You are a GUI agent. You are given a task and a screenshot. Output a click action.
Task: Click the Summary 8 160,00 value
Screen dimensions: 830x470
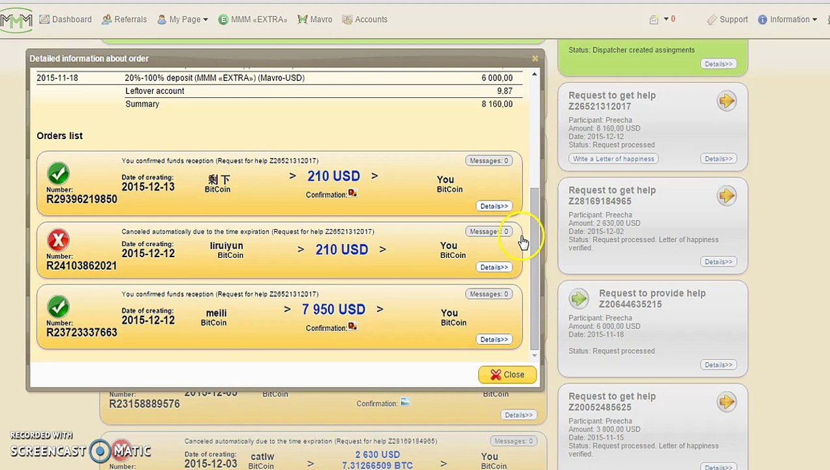pos(497,104)
